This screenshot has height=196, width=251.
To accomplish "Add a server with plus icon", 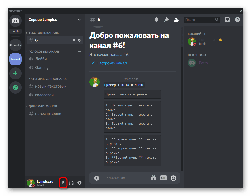I will coord(15,73).
